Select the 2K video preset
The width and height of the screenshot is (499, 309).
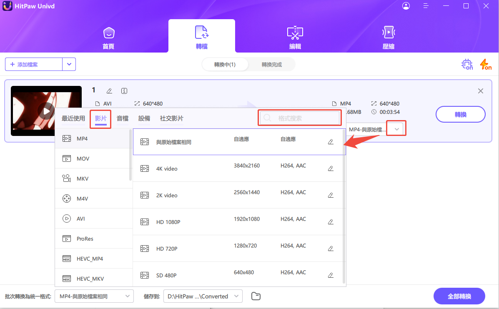click(238, 195)
